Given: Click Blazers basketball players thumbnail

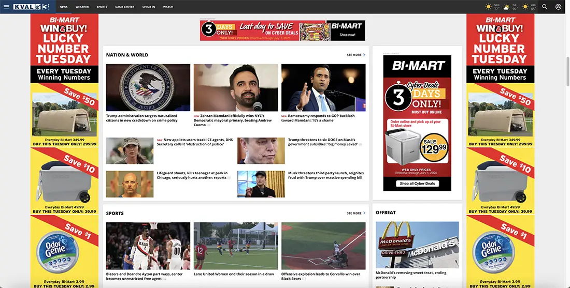Looking at the screenshot, I should click(148, 246).
